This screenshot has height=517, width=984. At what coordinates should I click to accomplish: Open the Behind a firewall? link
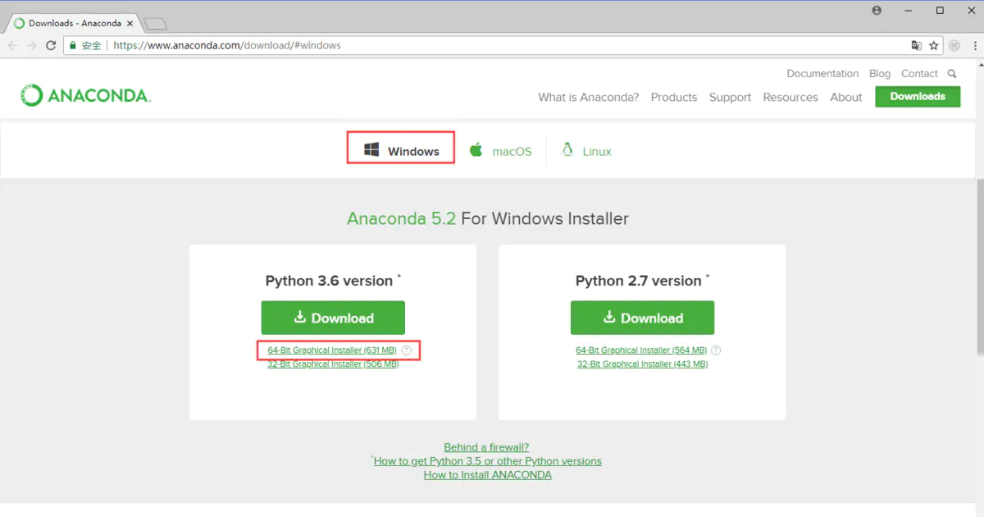[486, 447]
